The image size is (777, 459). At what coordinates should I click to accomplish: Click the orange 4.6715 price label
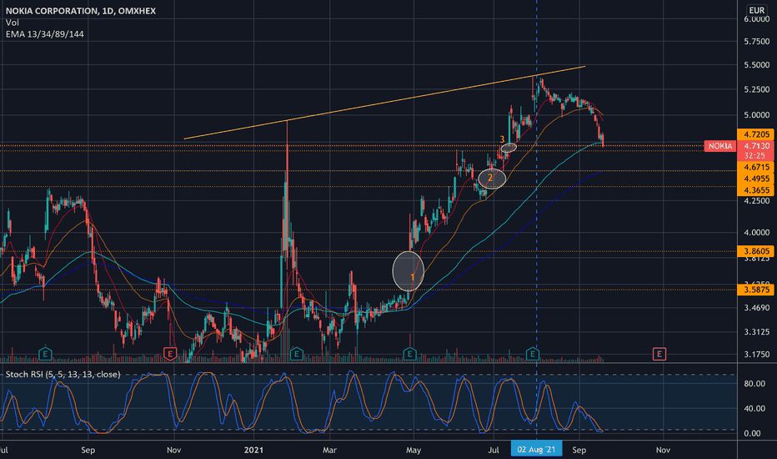click(756, 167)
